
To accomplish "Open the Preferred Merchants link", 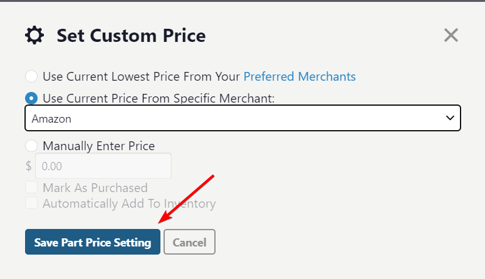I will coord(300,77).
